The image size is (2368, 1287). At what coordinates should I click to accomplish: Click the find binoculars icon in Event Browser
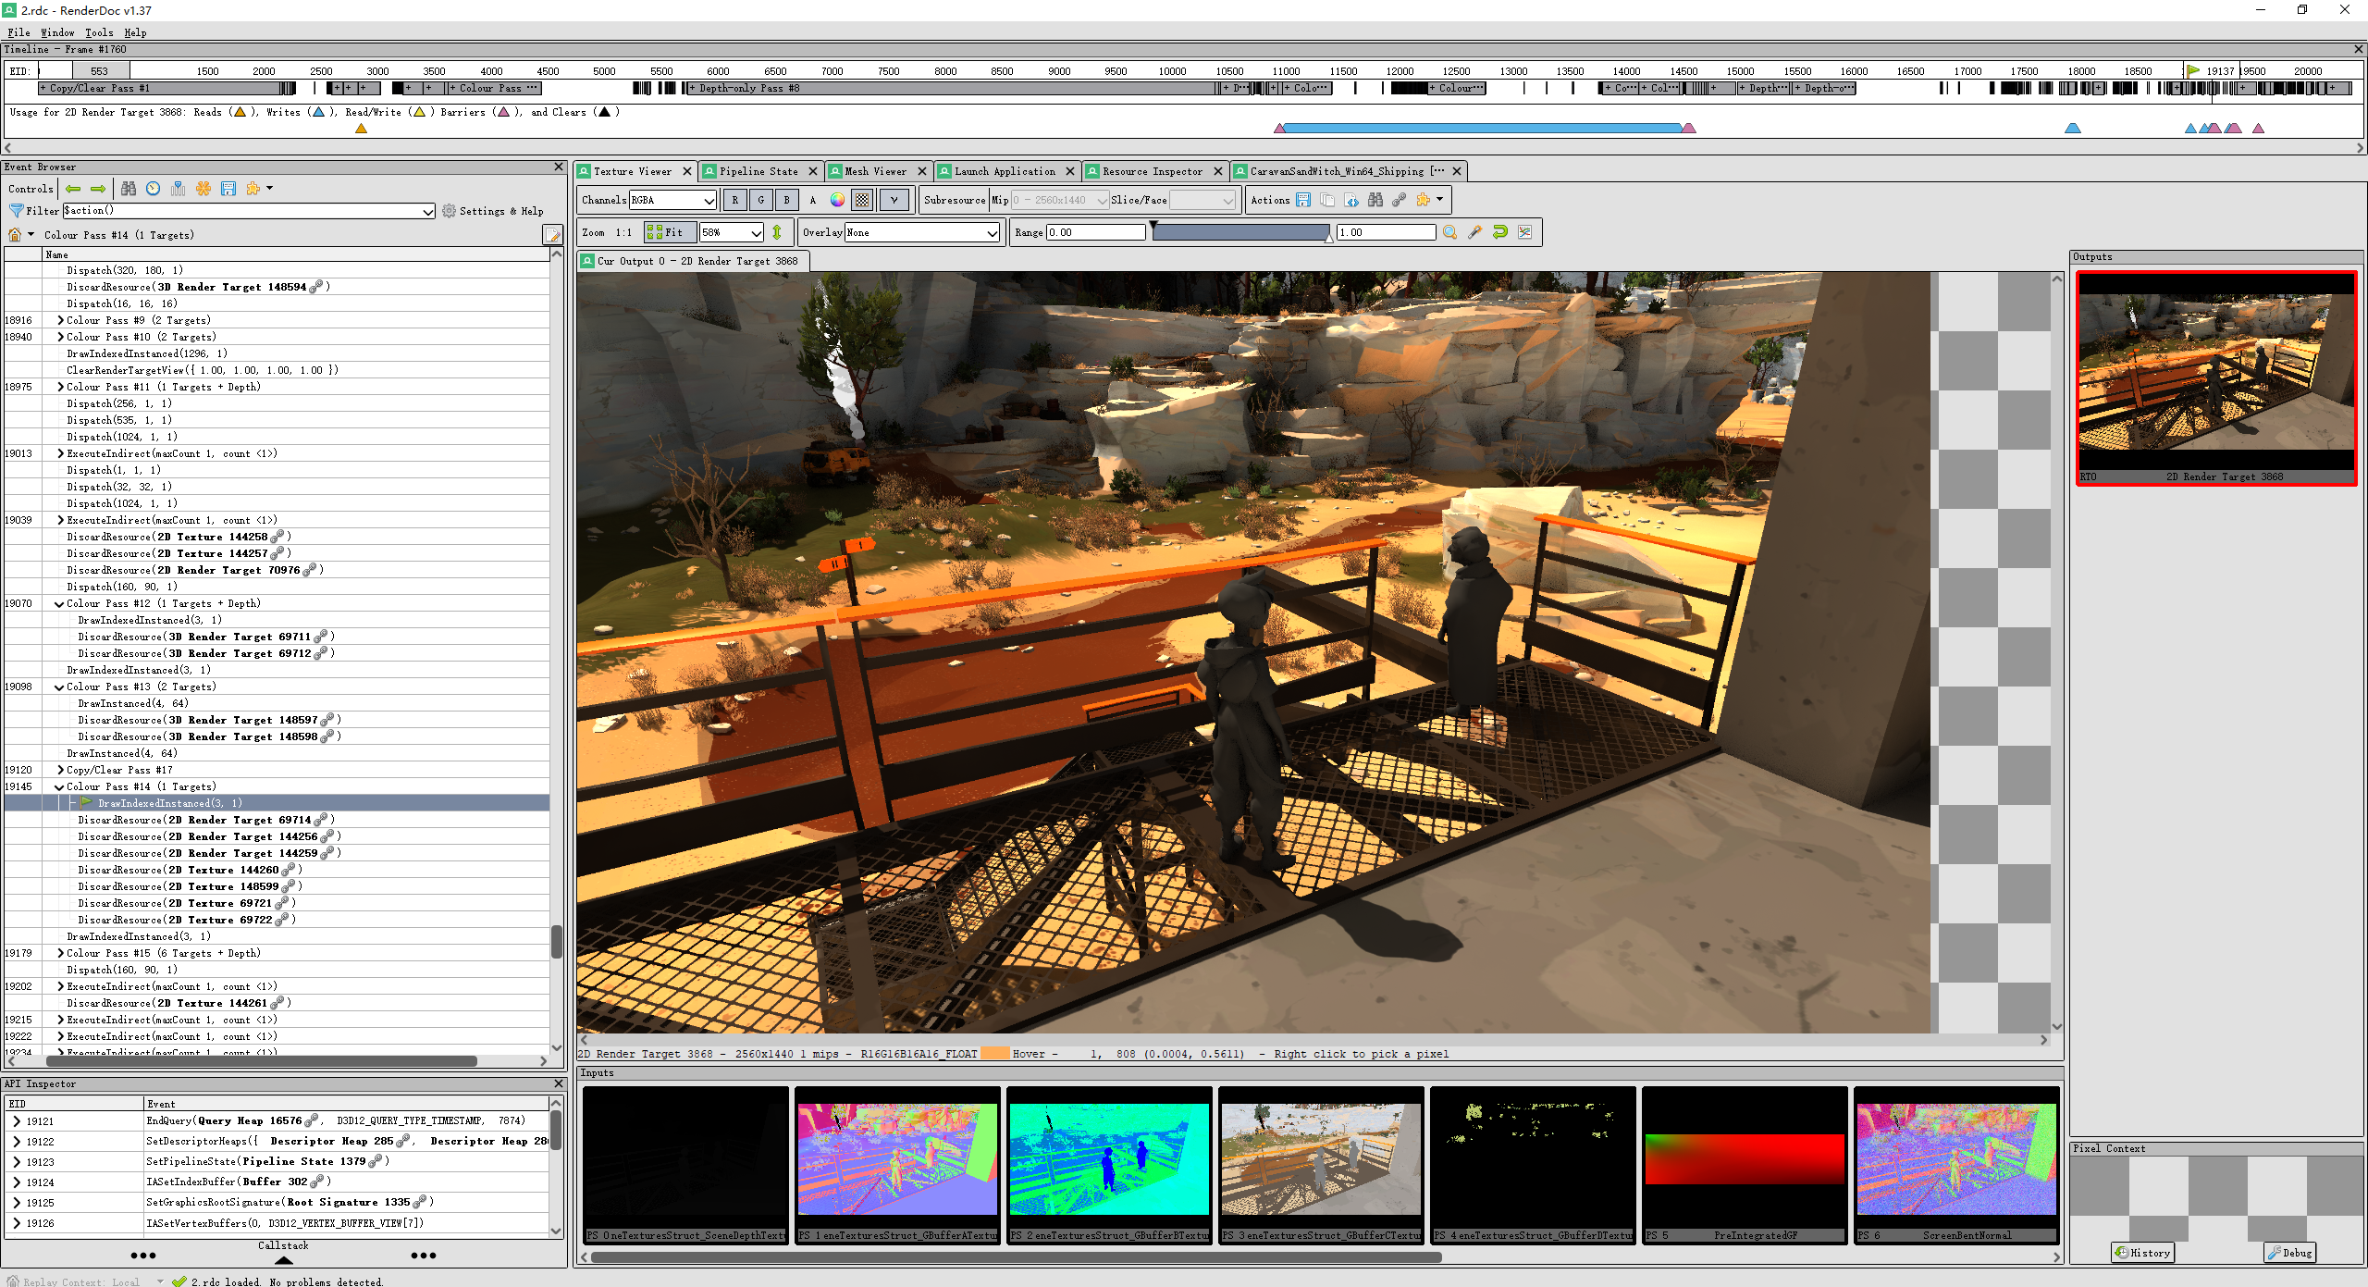pos(129,189)
